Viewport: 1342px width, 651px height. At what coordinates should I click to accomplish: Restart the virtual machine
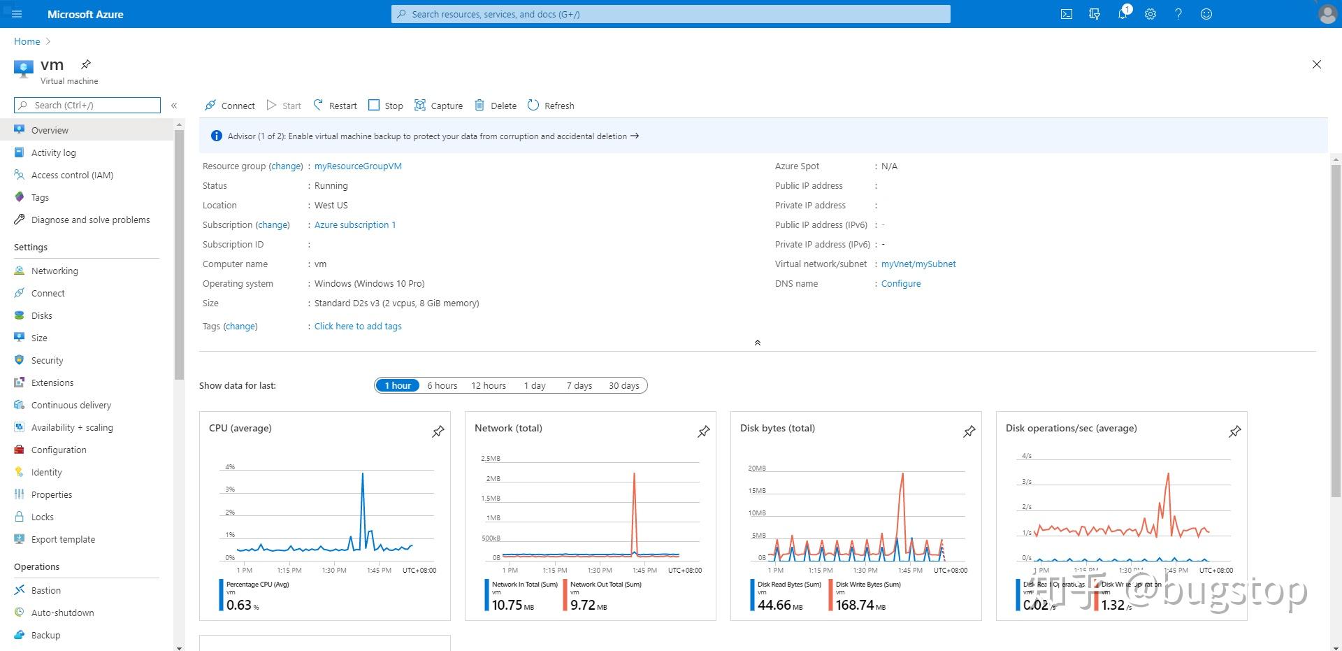click(335, 106)
